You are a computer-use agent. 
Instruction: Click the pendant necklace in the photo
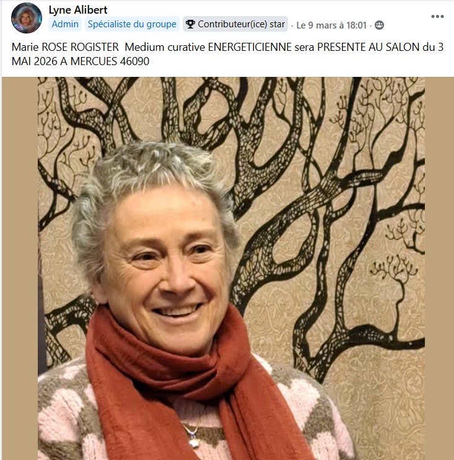click(x=193, y=440)
